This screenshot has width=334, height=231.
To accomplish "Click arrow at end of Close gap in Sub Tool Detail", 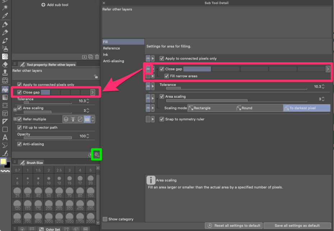I will coord(328,69).
